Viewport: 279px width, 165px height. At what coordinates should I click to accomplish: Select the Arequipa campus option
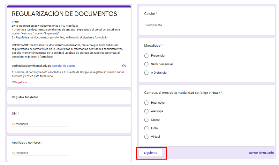pos(146,111)
